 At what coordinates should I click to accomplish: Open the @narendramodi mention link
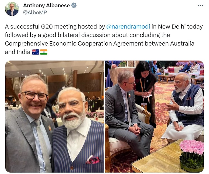coord(128,27)
